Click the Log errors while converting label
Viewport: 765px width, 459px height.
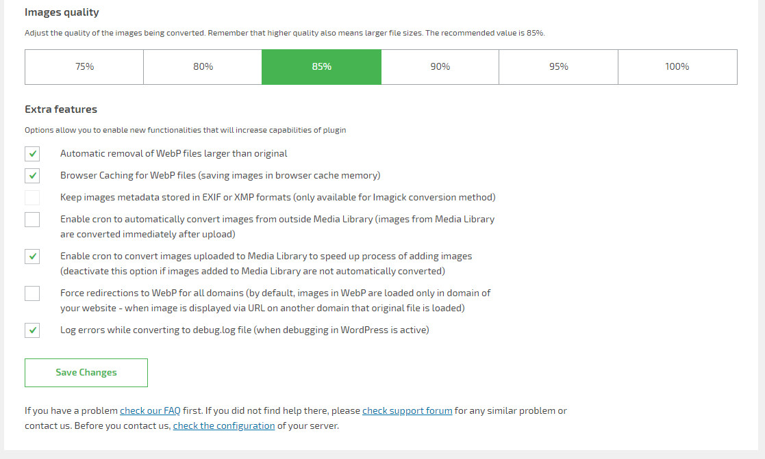click(244, 330)
